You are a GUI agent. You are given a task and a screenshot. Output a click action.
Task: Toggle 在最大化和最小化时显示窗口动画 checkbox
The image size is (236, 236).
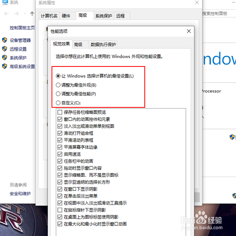[60, 224]
